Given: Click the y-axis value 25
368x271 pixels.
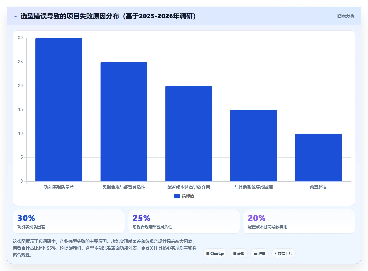Looking at the screenshot, I should (20, 62).
